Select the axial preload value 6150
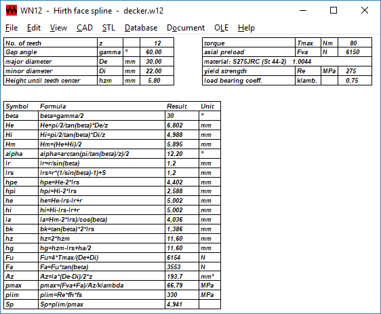 coord(355,52)
